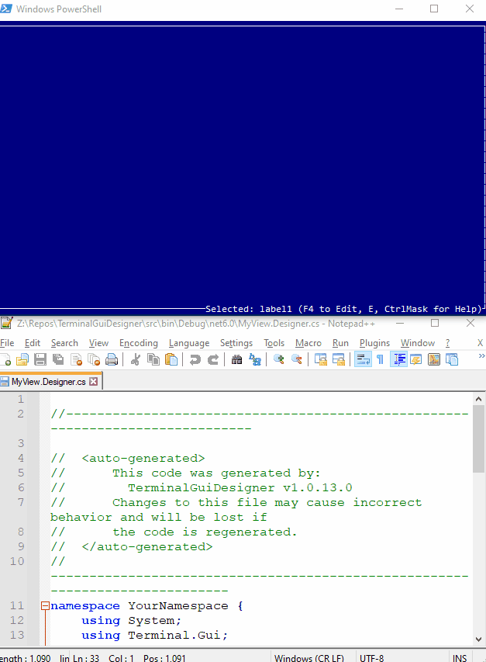
Task: Click the 'TerminalGuiDesigner v1.0.13.0' comment text
Action: click(x=240, y=488)
